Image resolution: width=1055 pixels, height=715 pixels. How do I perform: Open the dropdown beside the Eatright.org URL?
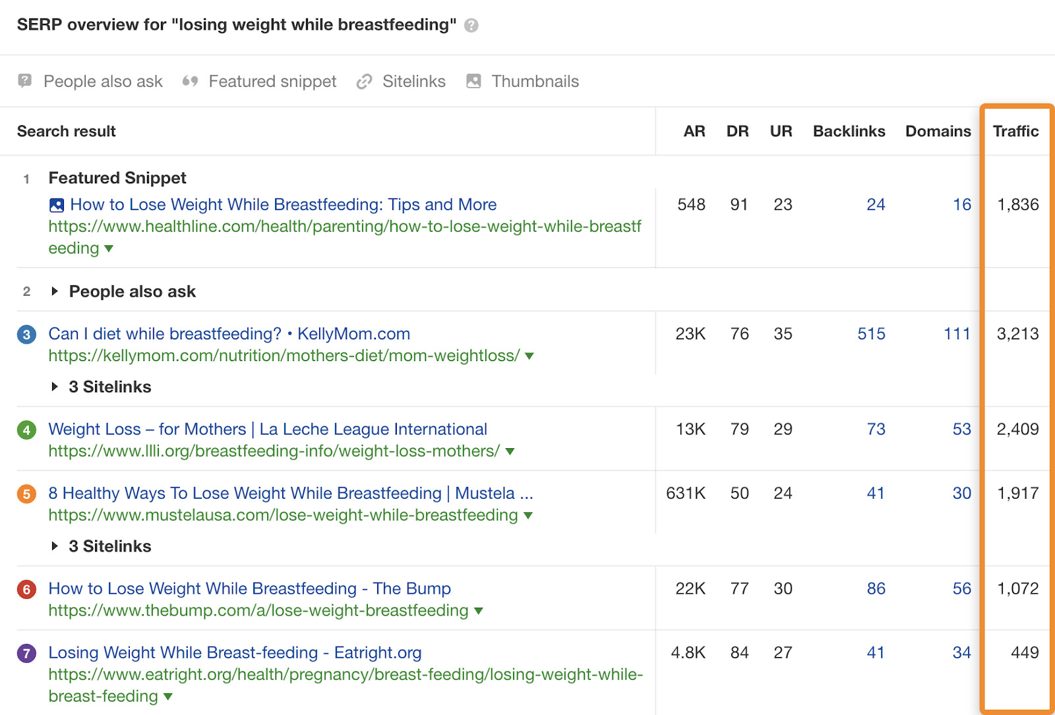point(167,697)
